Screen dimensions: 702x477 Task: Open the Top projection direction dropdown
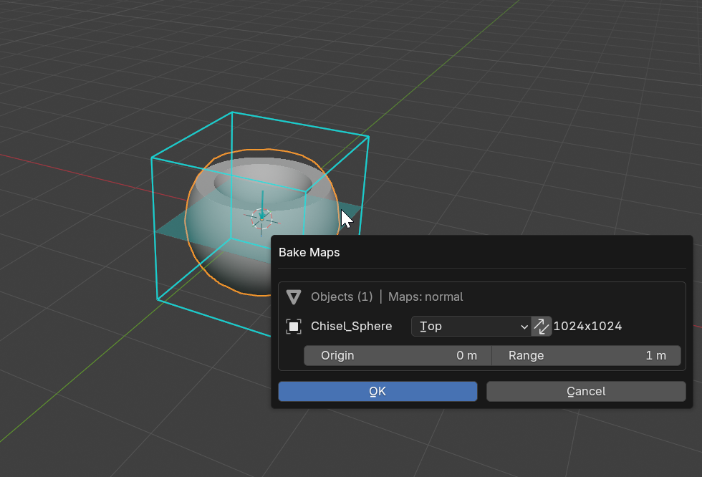471,326
